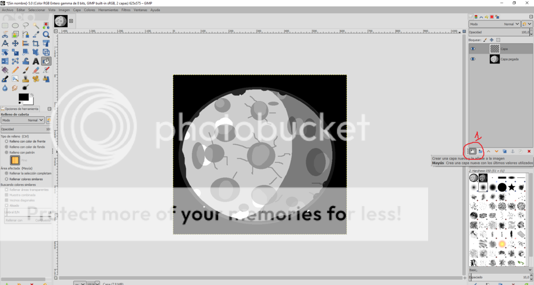Select the Dodge/Burn tool
The height and width of the screenshot is (285, 534).
tap(26, 88)
